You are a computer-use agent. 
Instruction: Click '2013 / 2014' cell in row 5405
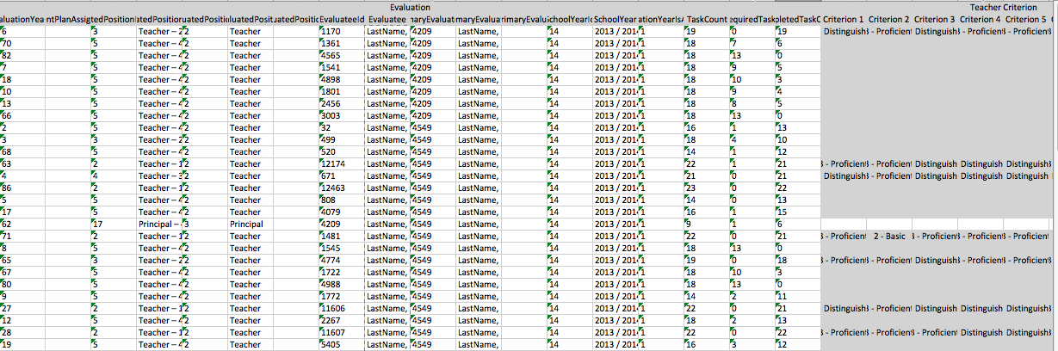click(616, 344)
